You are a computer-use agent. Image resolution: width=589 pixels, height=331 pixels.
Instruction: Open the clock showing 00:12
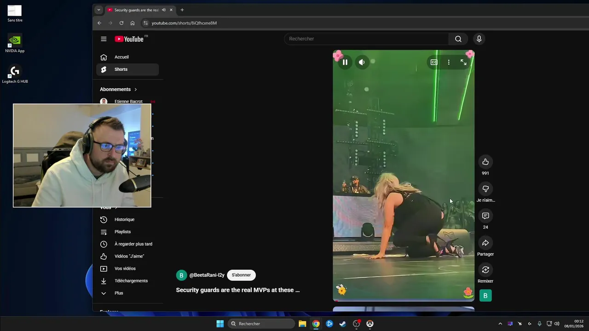pyautogui.click(x=574, y=324)
